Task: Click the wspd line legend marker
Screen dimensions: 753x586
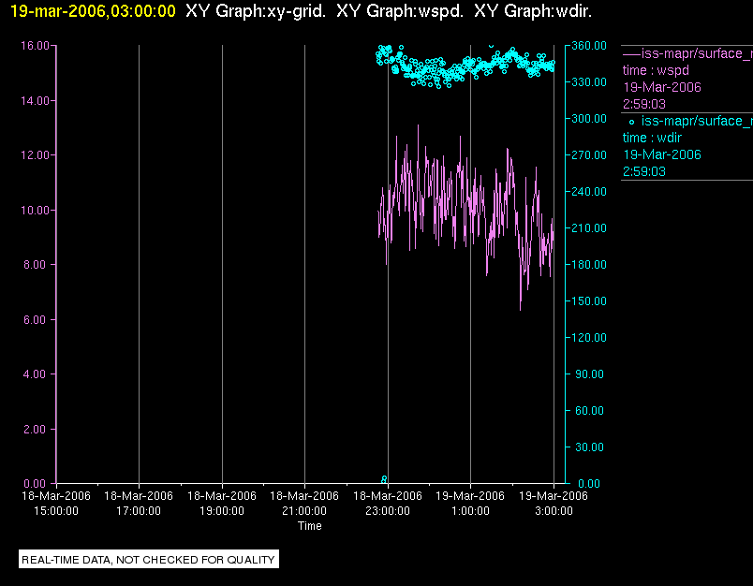Action: click(631, 53)
